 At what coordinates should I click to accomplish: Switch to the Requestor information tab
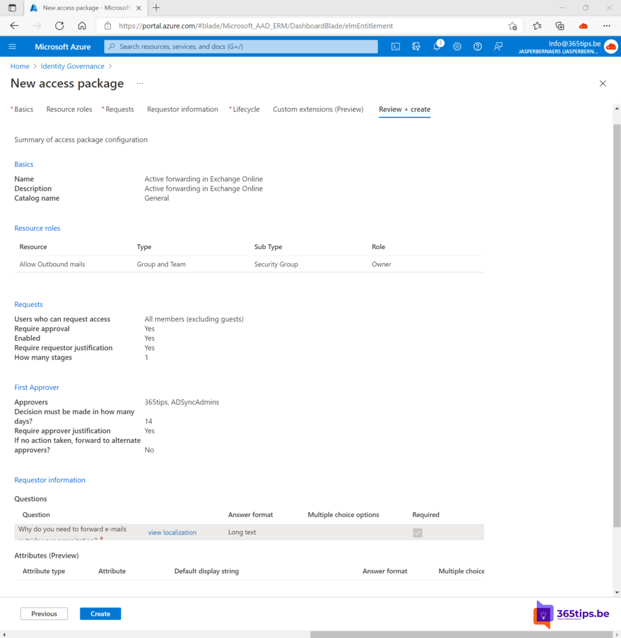tap(183, 109)
